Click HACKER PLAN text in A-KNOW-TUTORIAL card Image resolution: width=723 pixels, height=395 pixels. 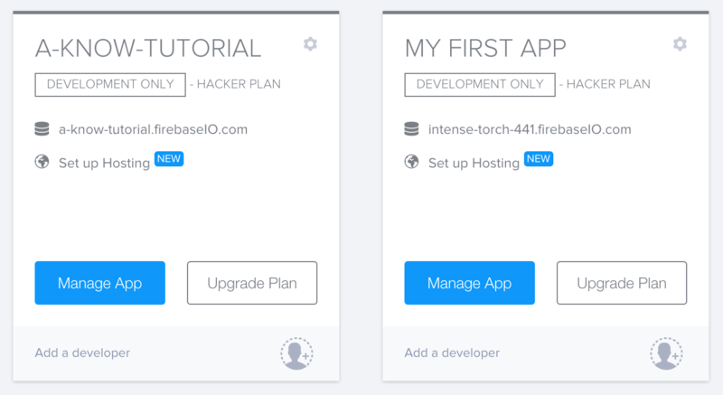pos(239,84)
